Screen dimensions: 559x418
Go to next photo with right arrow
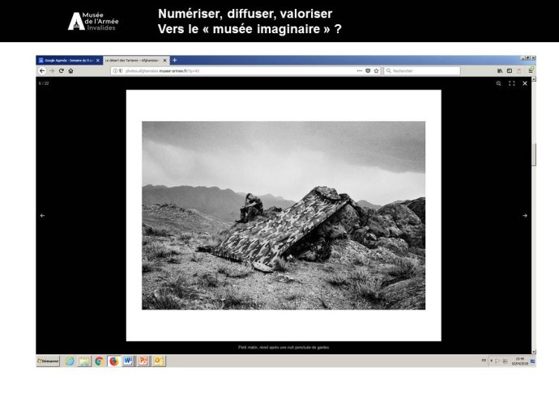tap(525, 216)
